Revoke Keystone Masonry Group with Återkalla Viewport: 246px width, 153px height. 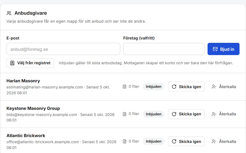coord(224,114)
